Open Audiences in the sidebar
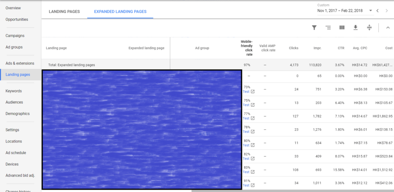The height and width of the screenshot is (192, 394). pyautogui.click(x=14, y=102)
